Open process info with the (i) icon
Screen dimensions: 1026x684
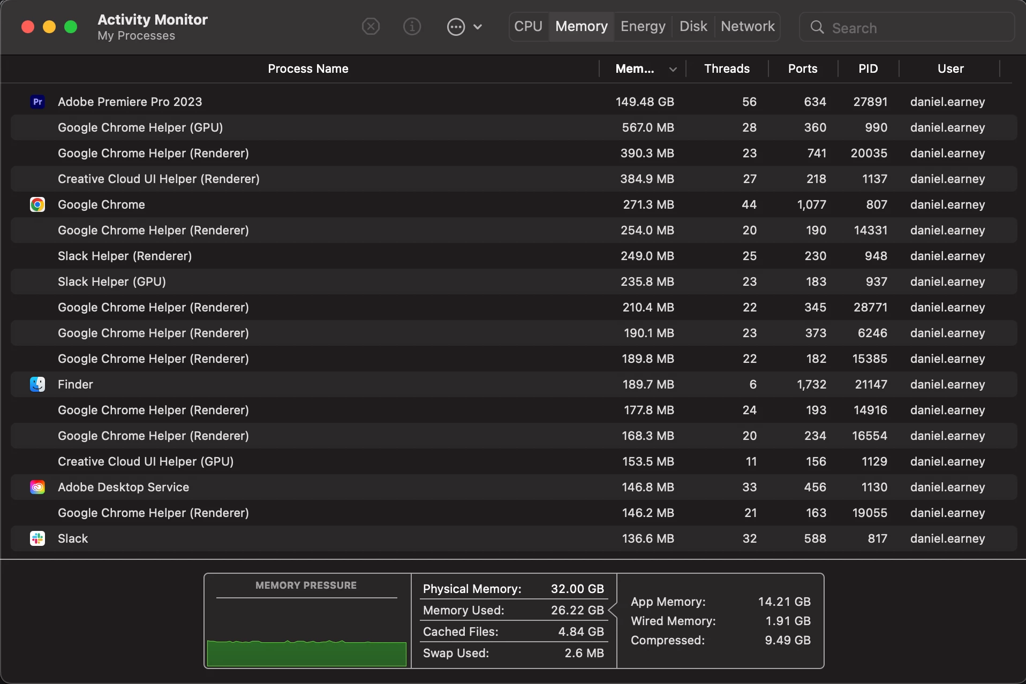click(412, 26)
